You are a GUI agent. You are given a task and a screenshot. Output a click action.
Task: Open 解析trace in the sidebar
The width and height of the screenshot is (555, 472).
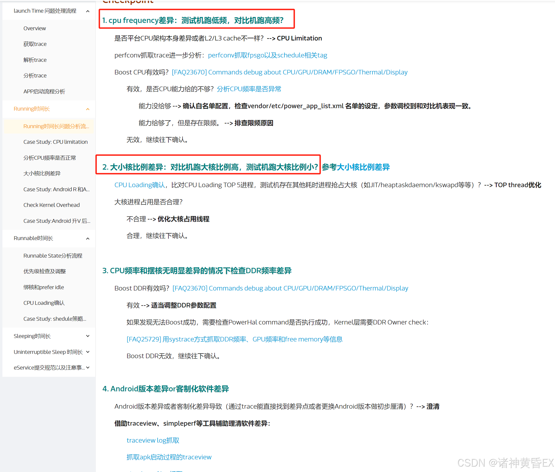pyautogui.click(x=35, y=60)
